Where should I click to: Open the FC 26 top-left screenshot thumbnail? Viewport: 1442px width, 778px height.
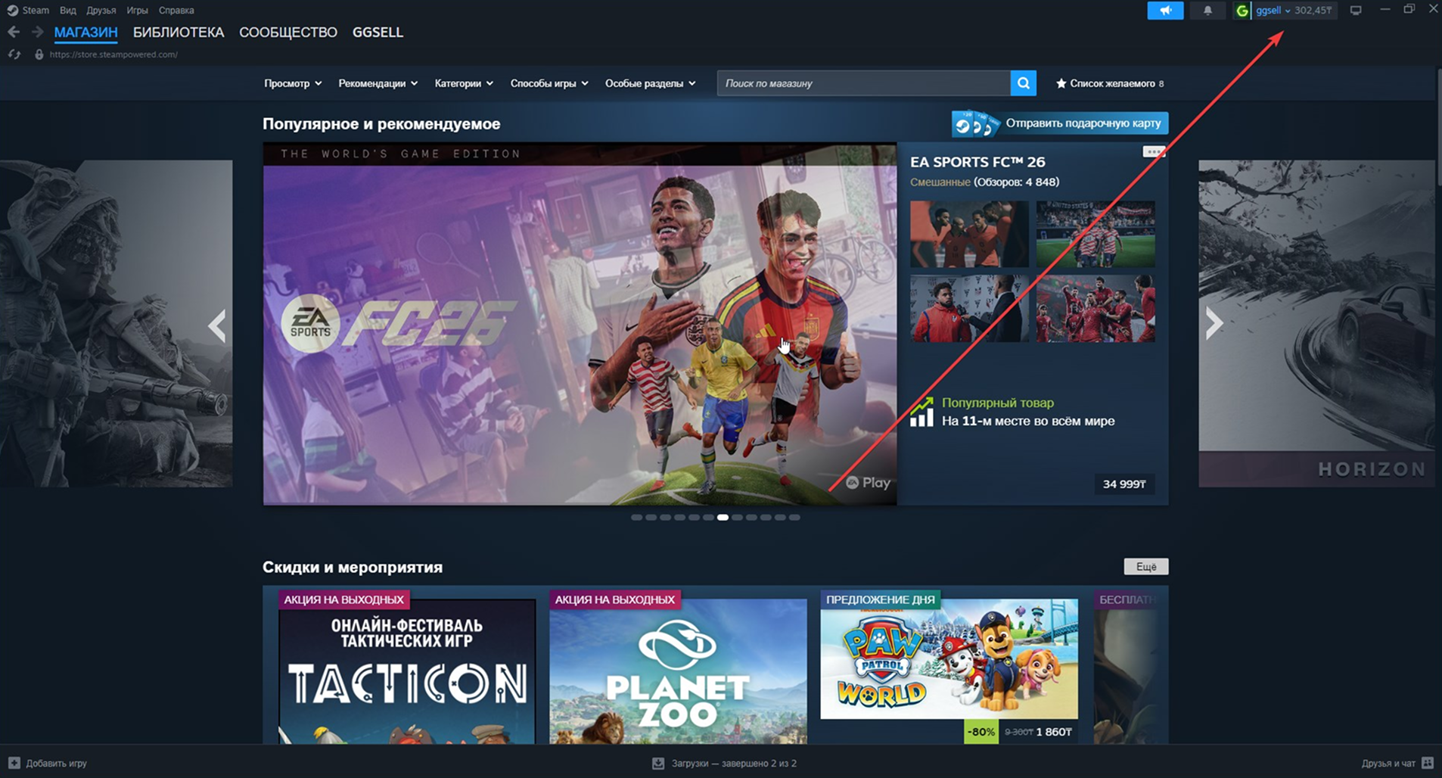pyautogui.click(x=969, y=234)
